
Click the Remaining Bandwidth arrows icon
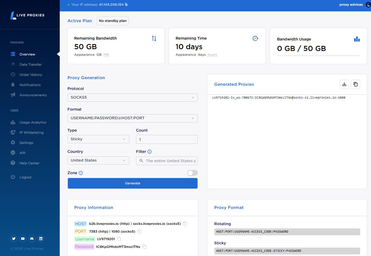coord(154,38)
